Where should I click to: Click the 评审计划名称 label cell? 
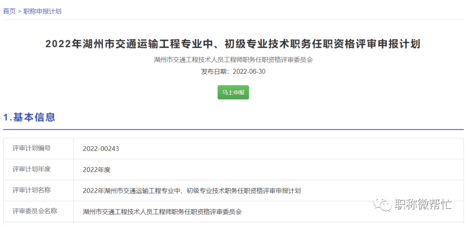tap(39, 191)
